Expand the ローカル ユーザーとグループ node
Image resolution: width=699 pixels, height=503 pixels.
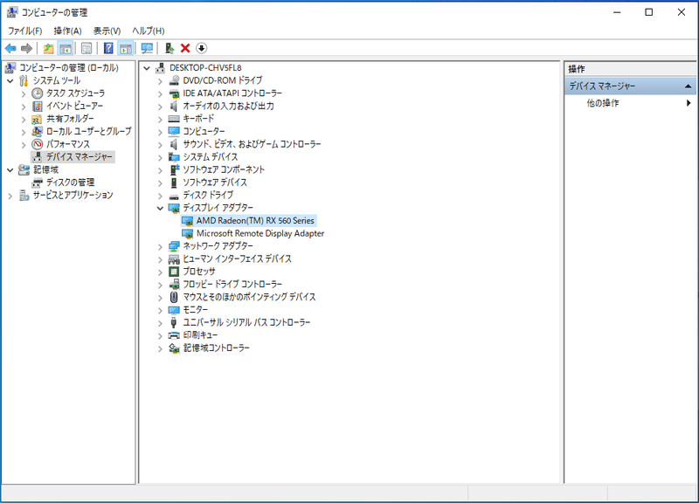coord(24,132)
